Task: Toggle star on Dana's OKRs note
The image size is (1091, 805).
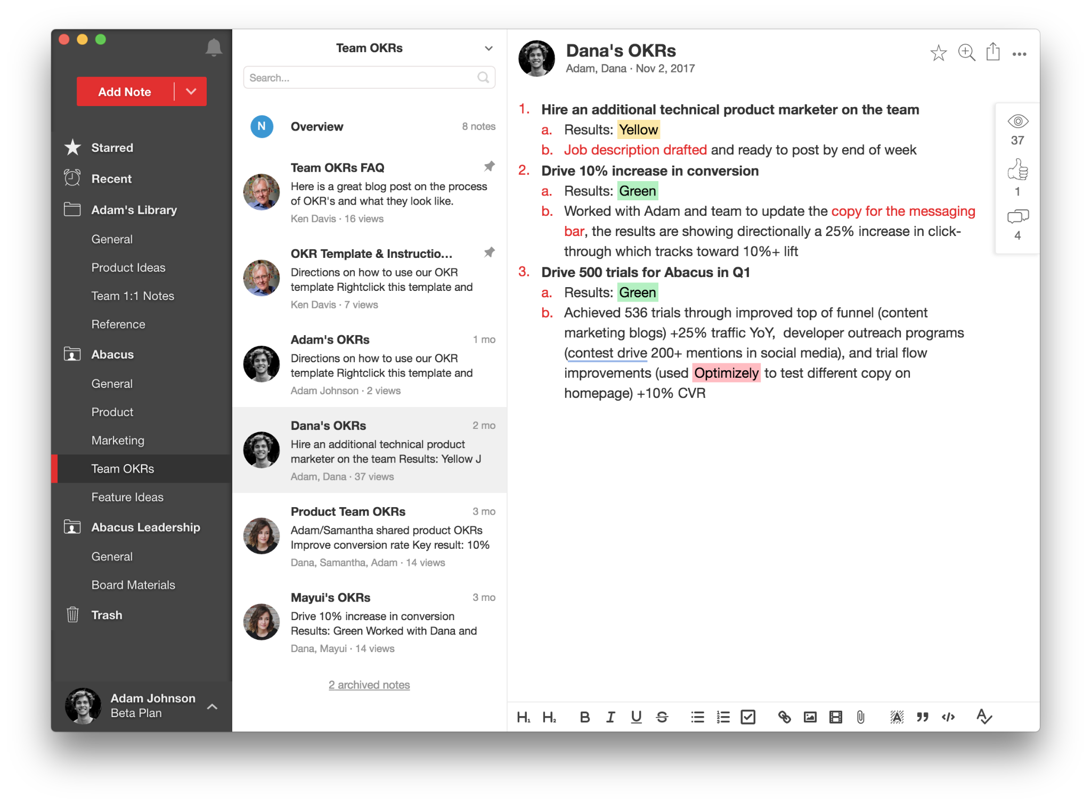Action: [x=938, y=53]
